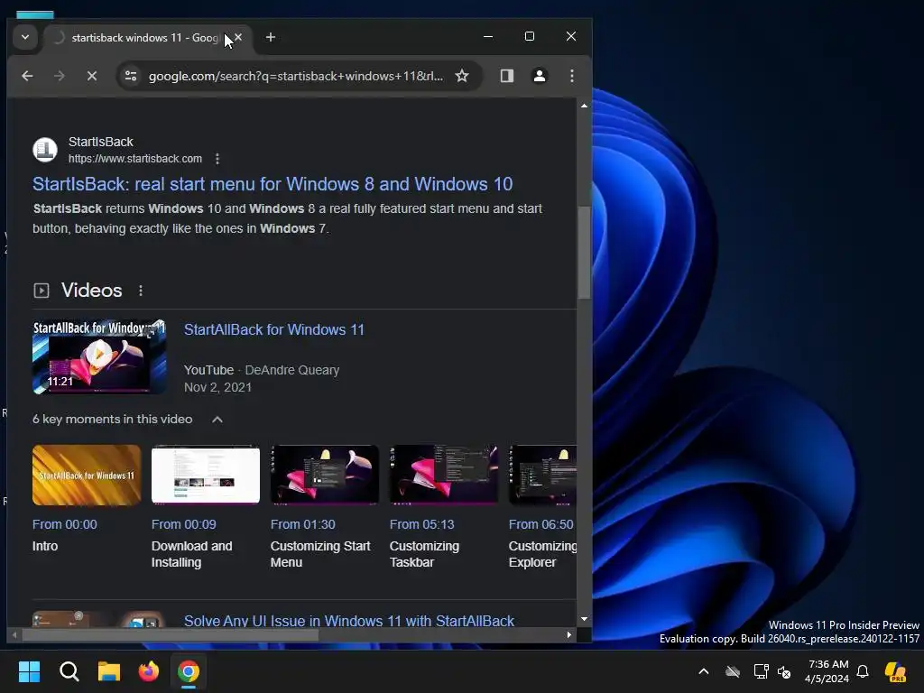Collapse the 6 key moments section

(x=217, y=419)
